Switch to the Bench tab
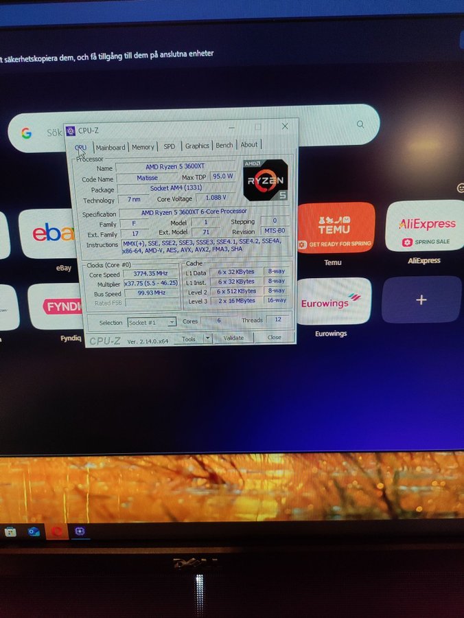This screenshot has height=618, width=464. click(224, 145)
